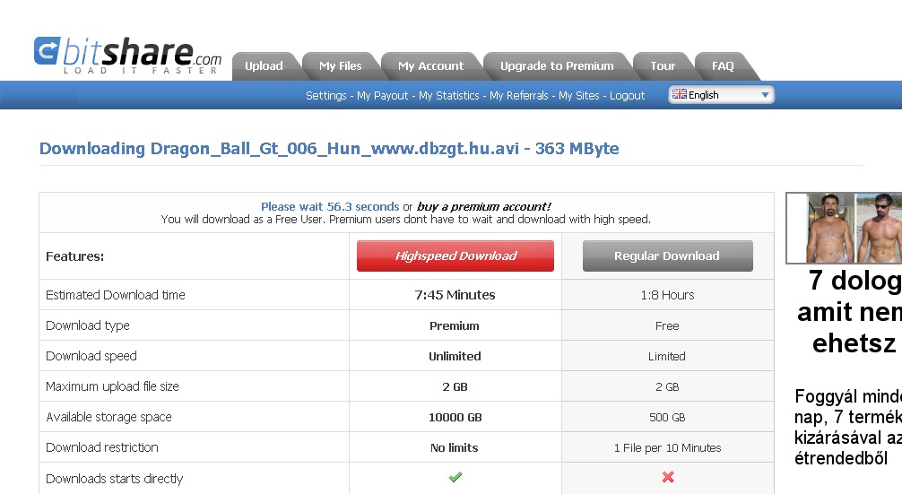
Task: Click the 'Download speed' row label
Action: coord(91,356)
